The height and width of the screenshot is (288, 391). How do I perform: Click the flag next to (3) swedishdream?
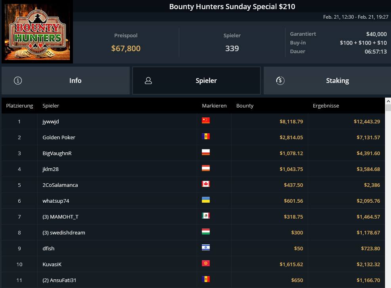coord(206,232)
